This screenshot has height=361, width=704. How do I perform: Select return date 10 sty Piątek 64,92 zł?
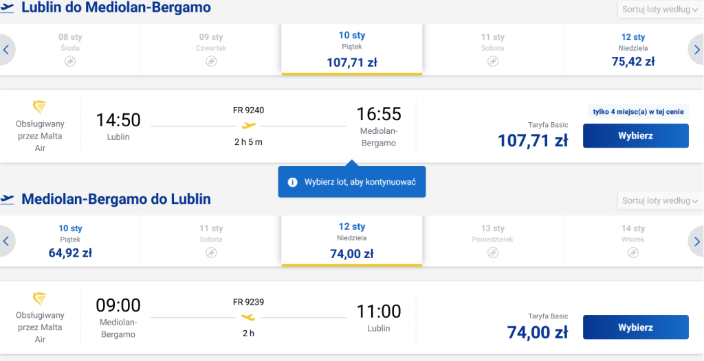[x=70, y=242]
